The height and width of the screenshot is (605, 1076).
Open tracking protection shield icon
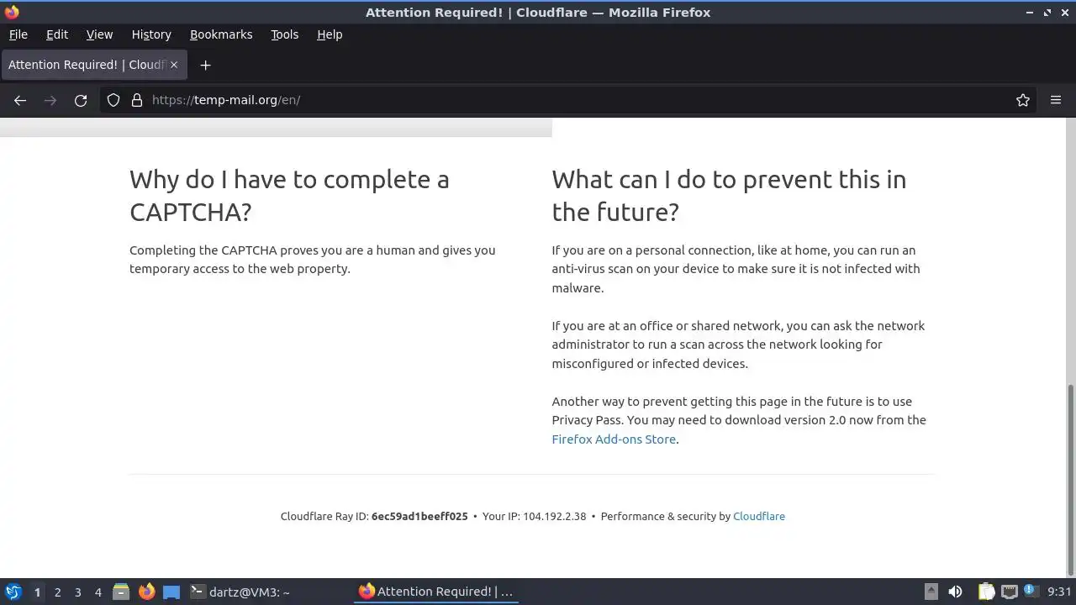(x=113, y=100)
